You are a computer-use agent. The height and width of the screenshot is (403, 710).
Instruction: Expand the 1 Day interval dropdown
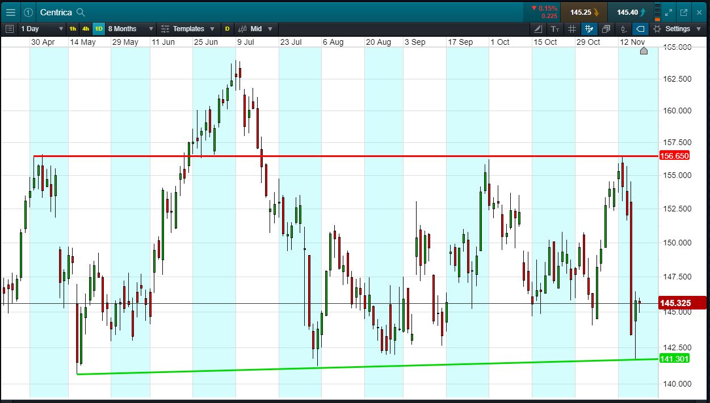coord(42,28)
